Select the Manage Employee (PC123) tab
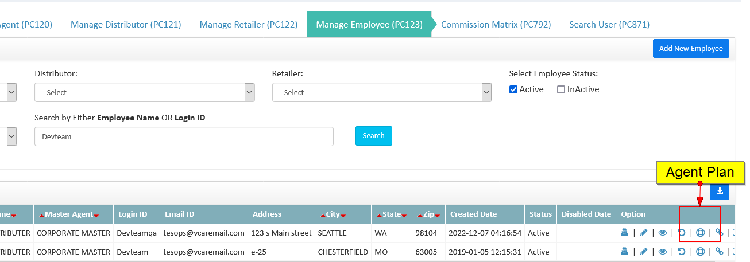750x262 pixels. (369, 24)
